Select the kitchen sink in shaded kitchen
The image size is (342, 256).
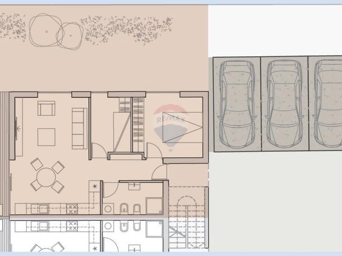44,209
